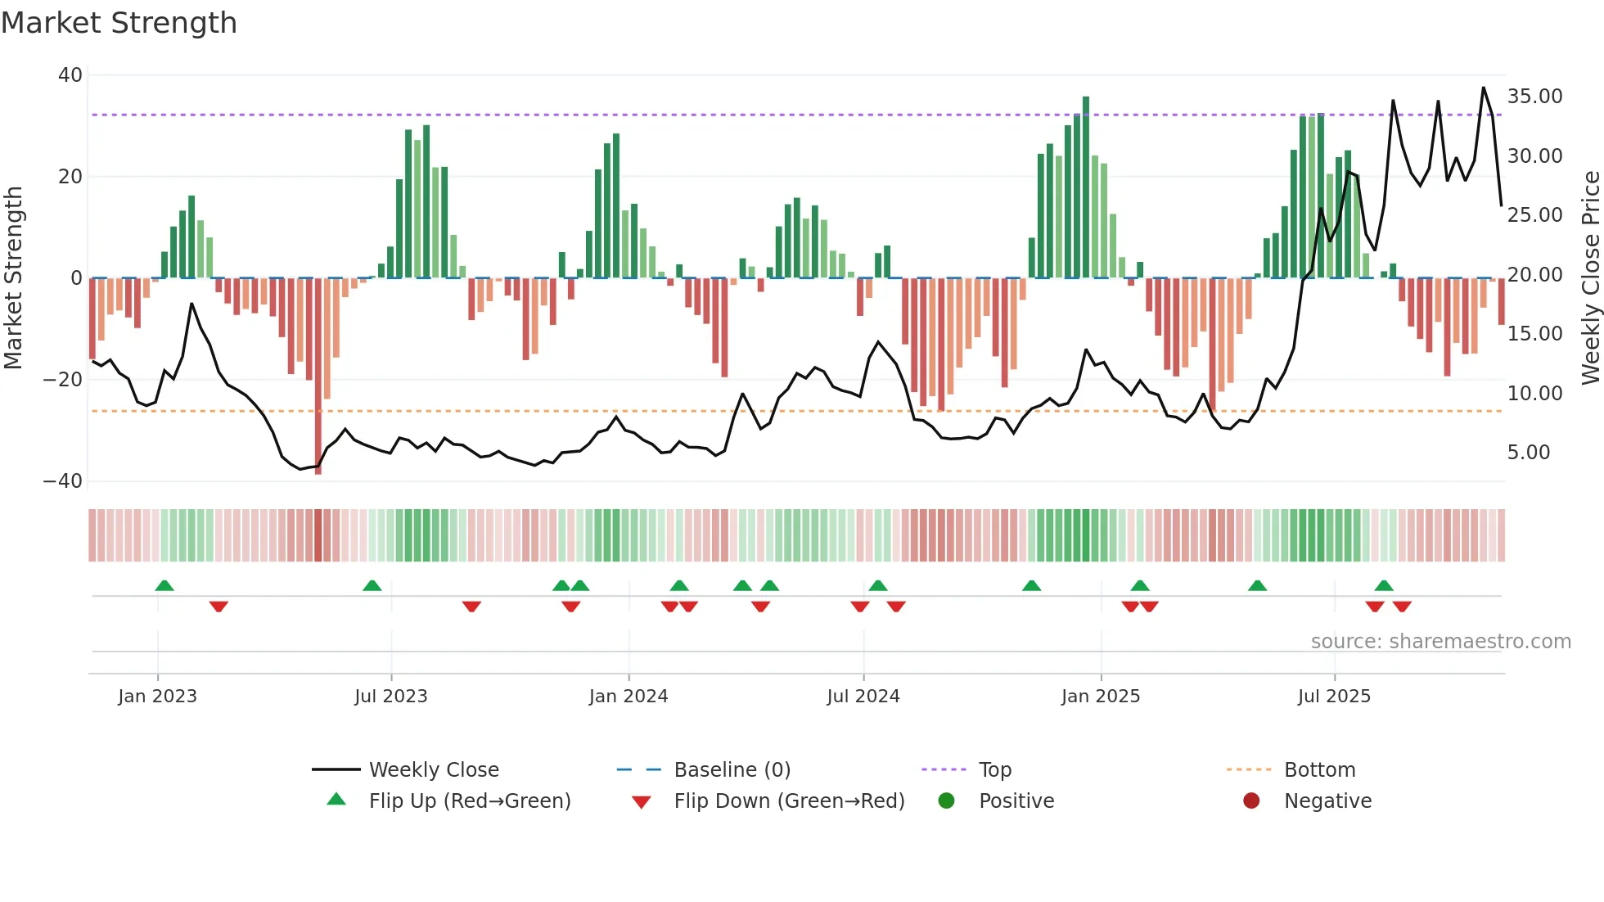This screenshot has width=1604, height=902.
Task: Click the 40 tick on the left axis
Action: click(70, 75)
